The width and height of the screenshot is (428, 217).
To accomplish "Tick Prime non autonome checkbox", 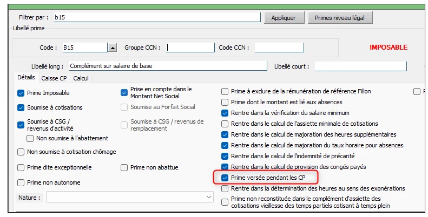I will (x=21, y=182).
